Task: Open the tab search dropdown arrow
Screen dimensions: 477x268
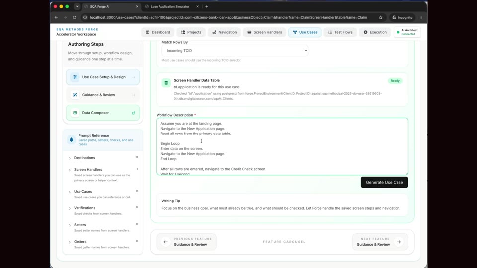Action: [x=77, y=6]
